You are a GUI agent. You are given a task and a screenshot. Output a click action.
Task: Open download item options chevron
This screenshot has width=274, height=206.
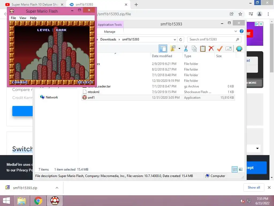[57, 188]
